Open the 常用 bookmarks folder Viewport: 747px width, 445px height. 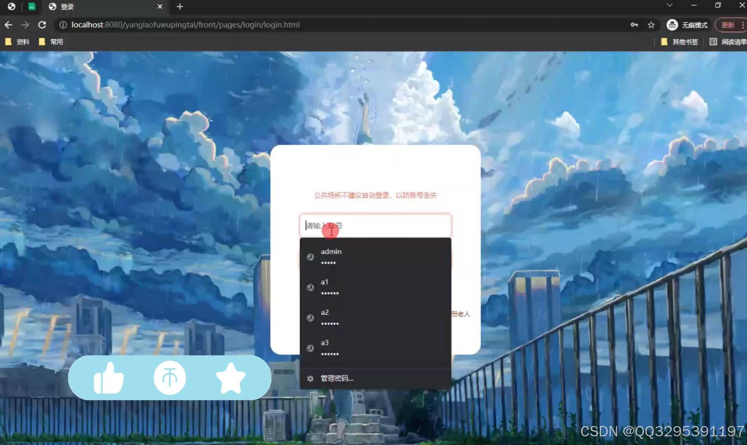(x=51, y=42)
